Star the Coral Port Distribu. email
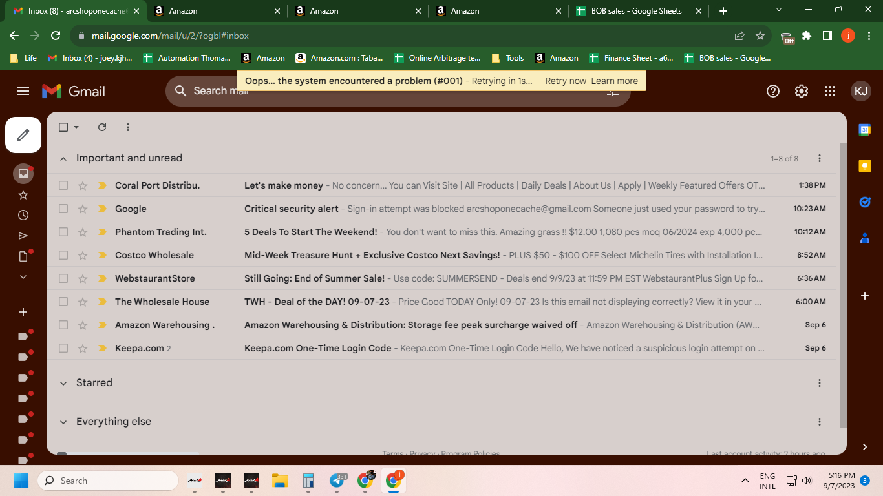 point(83,185)
